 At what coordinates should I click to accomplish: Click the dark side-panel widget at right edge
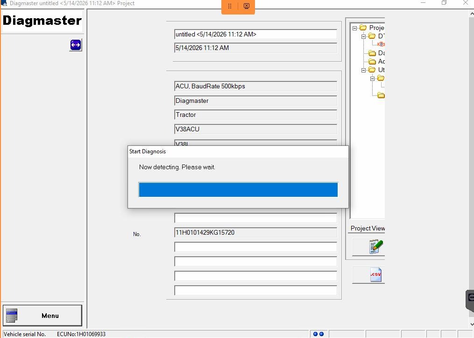pyautogui.click(x=470, y=300)
